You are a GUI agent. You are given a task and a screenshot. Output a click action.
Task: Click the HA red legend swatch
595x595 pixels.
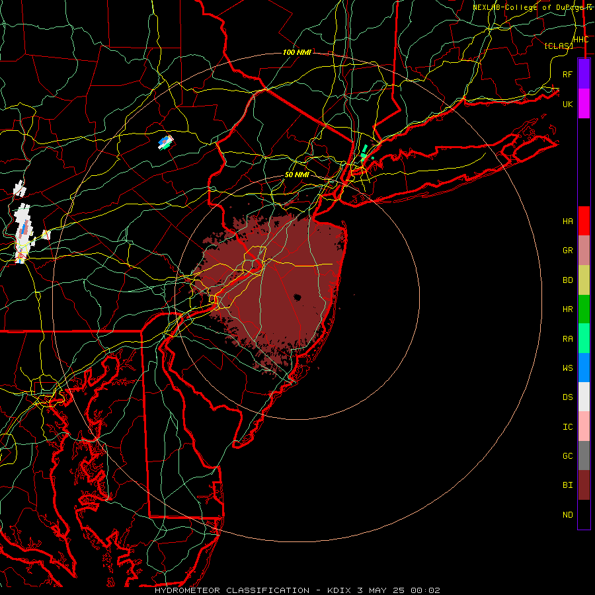click(584, 221)
